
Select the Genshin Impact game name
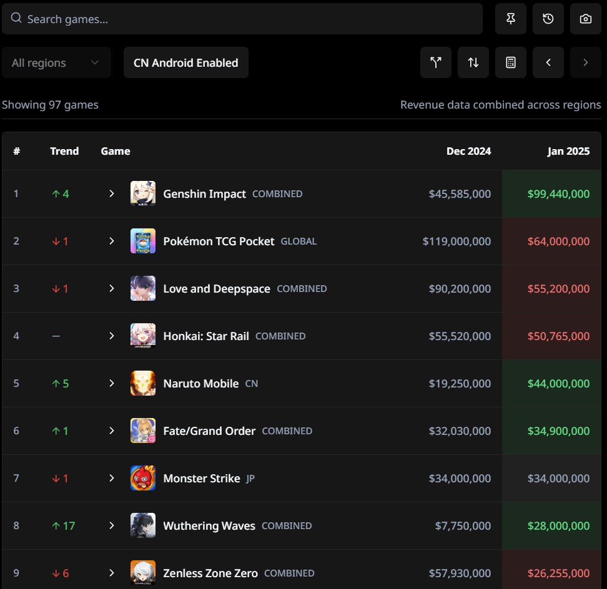point(204,194)
